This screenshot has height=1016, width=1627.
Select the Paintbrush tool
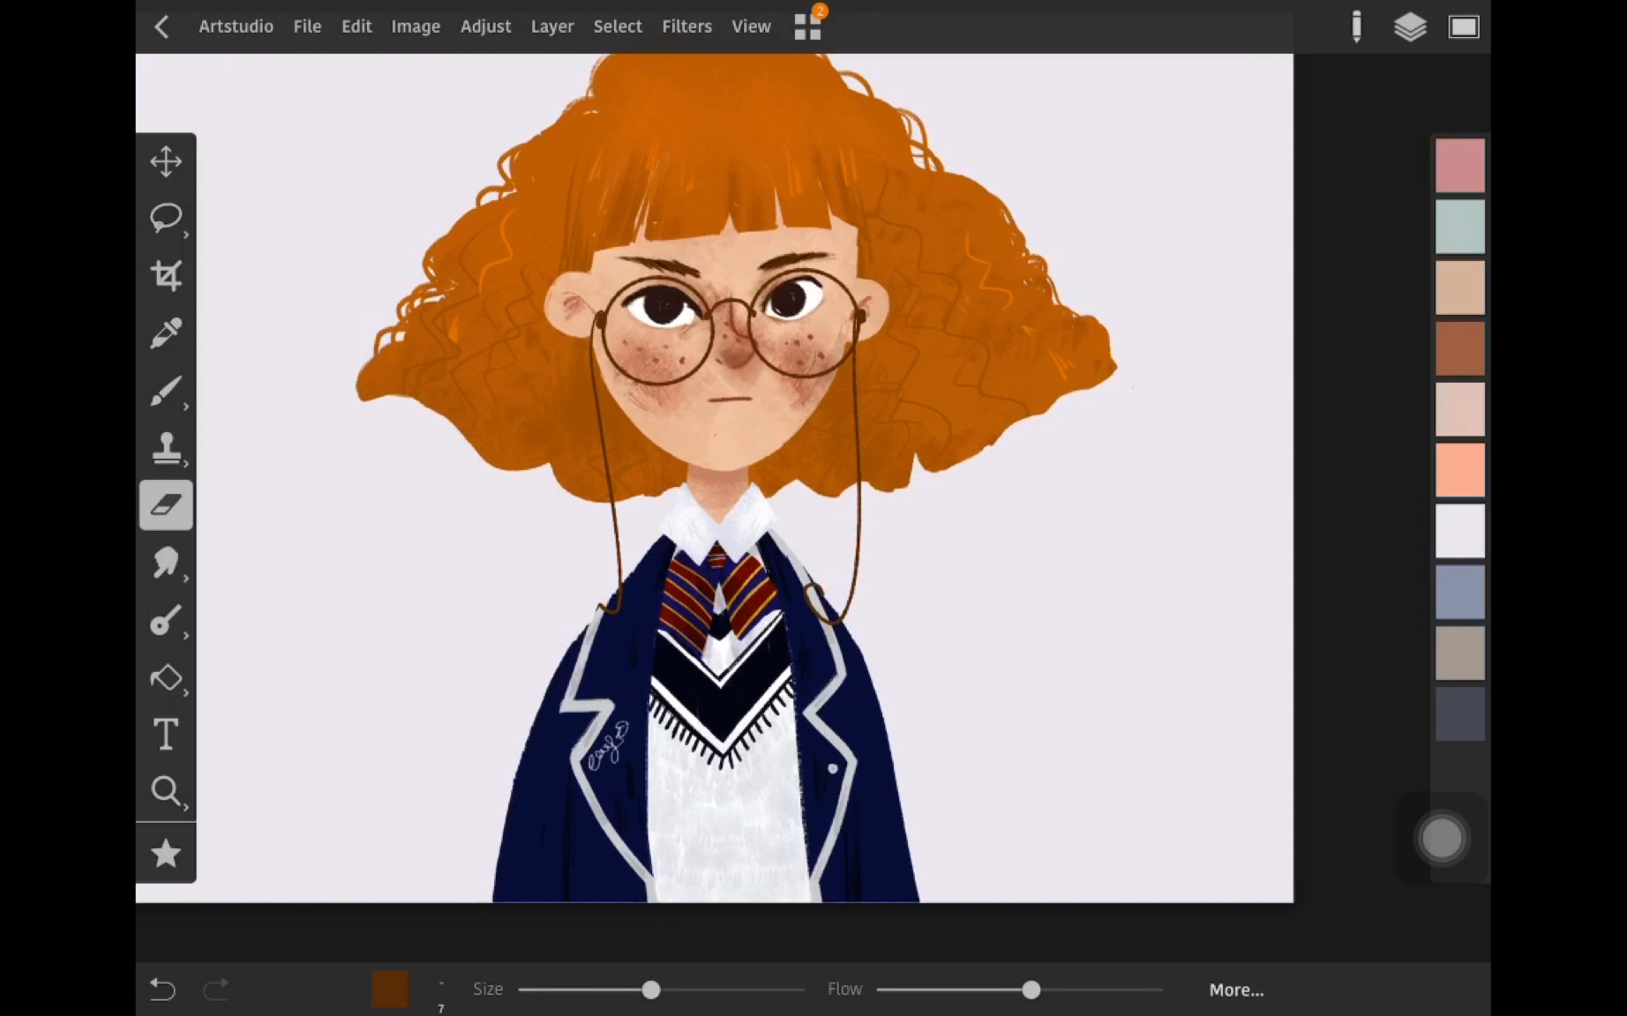tap(166, 391)
